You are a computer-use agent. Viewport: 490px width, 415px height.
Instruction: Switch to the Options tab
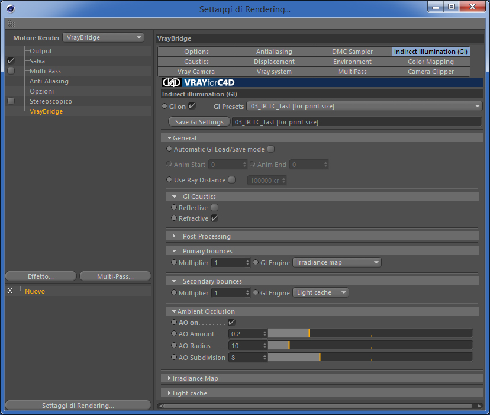[x=196, y=52]
